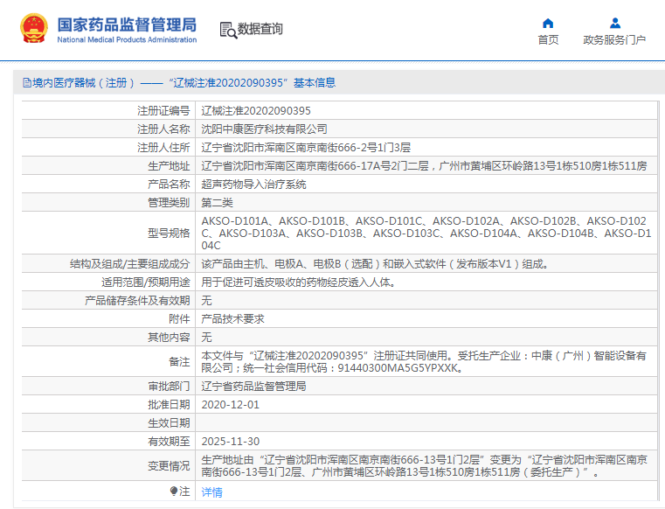Select 其他内容 value 无

(206, 337)
